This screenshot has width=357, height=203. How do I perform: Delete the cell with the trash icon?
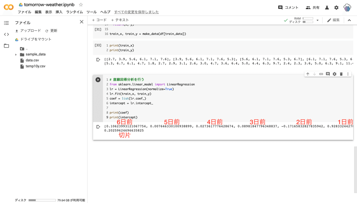pos(341,74)
